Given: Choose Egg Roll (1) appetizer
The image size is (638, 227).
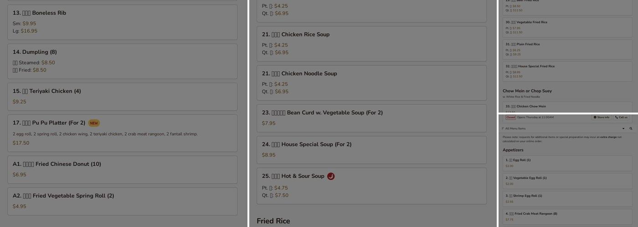Looking at the screenshot, I should tap(567, 163).
